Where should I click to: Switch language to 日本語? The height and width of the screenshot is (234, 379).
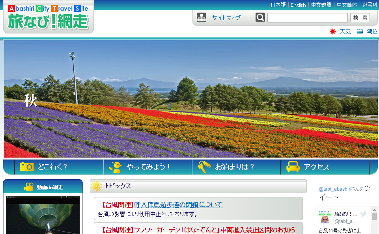click(278, 5)
